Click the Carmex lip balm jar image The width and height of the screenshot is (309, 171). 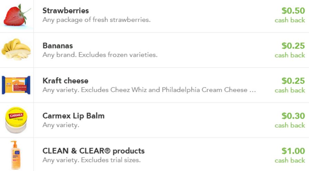(16, 120)
